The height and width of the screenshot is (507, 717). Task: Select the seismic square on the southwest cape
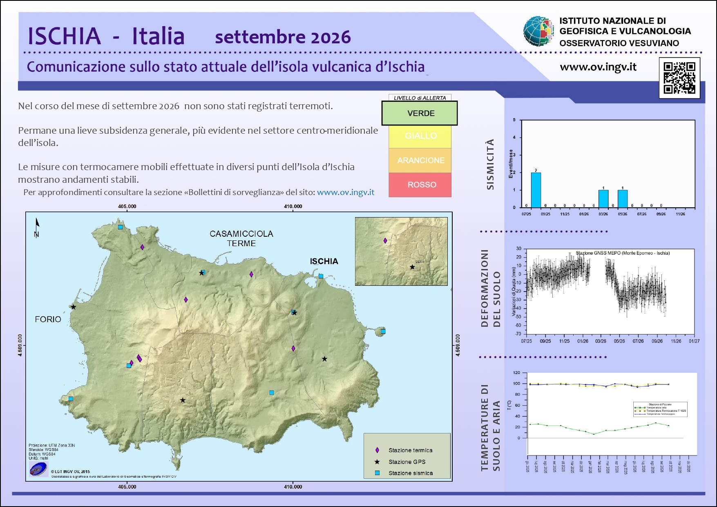point(71,399)
